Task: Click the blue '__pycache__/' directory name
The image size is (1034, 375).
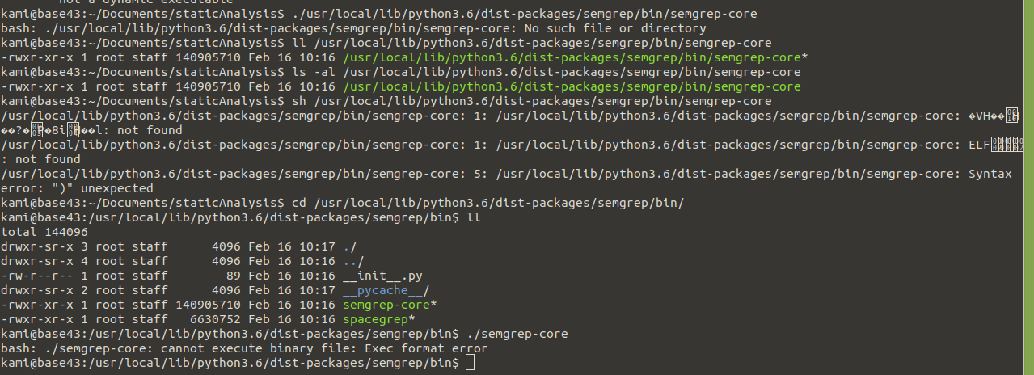Action: point(386,290)
